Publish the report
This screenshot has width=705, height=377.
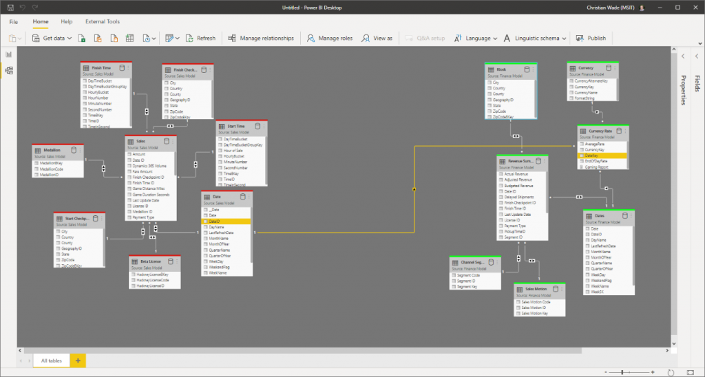(591, 39)
